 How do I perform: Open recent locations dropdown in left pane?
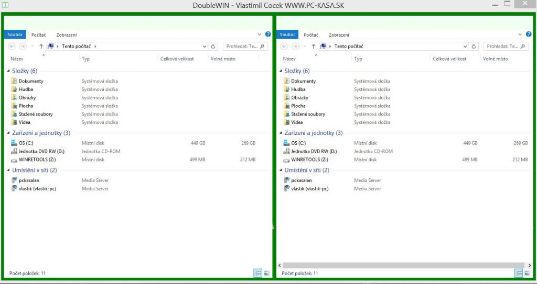coord(32,47)
